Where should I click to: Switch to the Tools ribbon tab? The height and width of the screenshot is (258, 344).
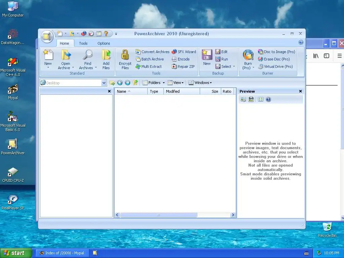click(x=83, y=43)
